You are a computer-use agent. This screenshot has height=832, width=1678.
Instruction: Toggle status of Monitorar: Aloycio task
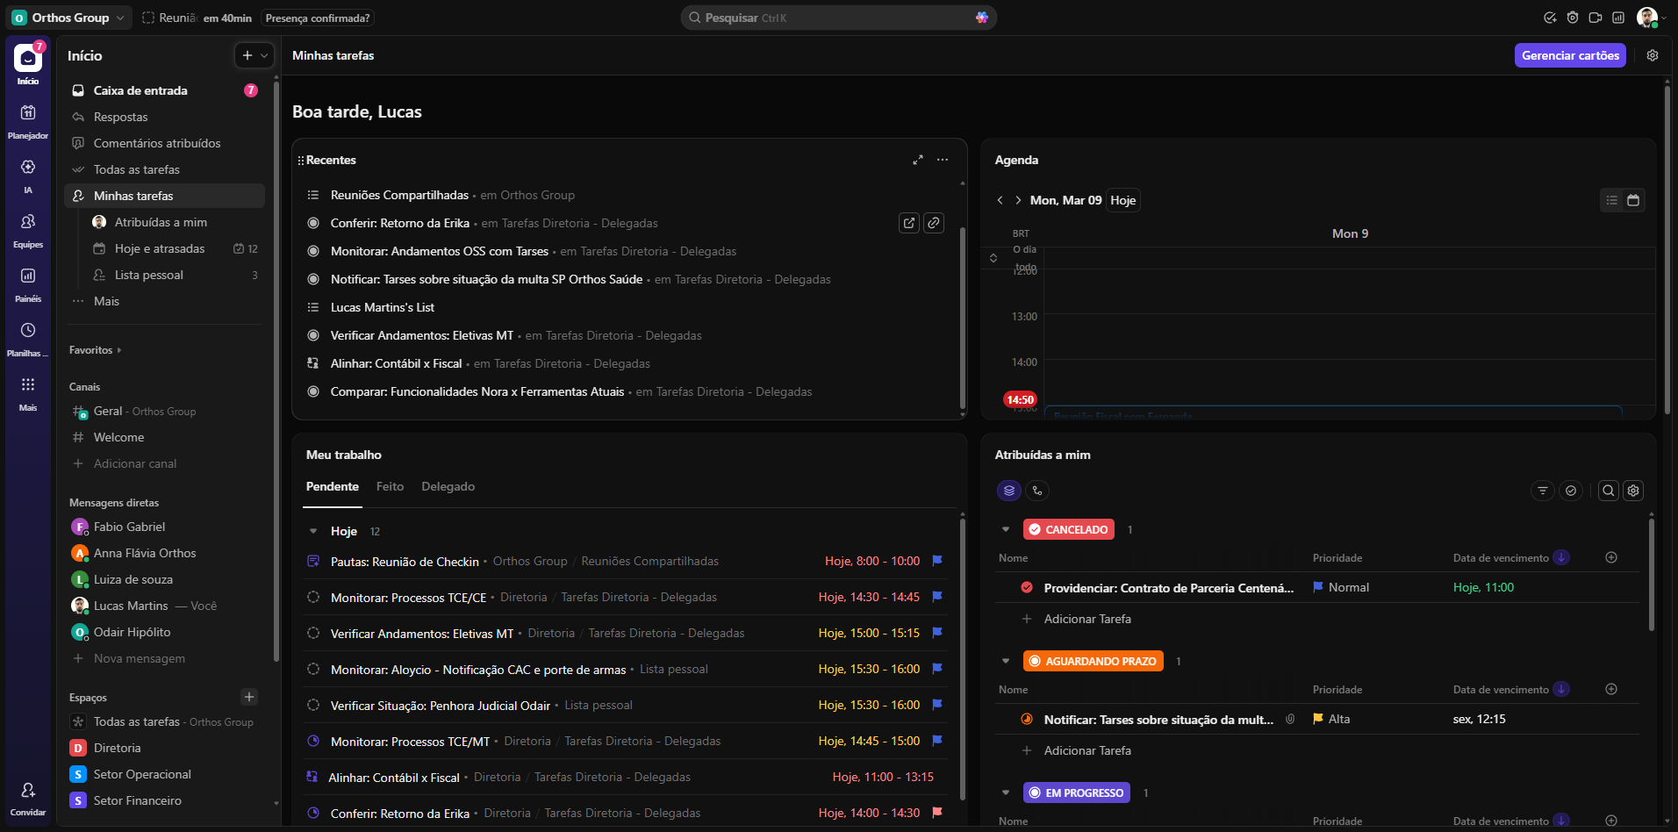(x=313, y=670)
